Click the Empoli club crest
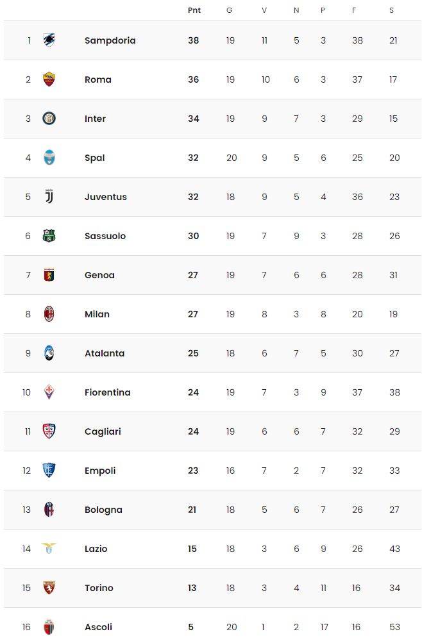The width and height of the screenshot is (422, 643). click(x=49, y=471)
